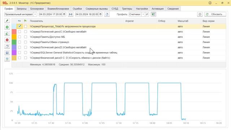231x130 pixels.
Task: Switch to the Взаимоблокировки tab
Action: click(x=58, y=9)
